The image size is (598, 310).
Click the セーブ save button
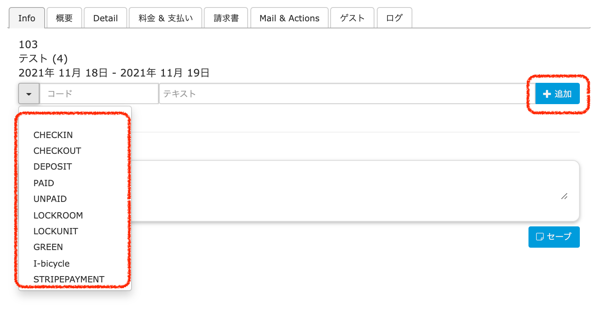point(554,237)
